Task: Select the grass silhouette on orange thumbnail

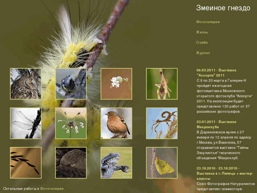Action: (x=25, y=163)
